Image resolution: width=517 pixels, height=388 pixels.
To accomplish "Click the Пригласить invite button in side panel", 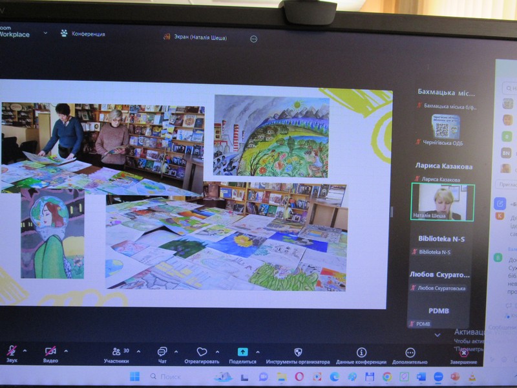I will (507, 184).
